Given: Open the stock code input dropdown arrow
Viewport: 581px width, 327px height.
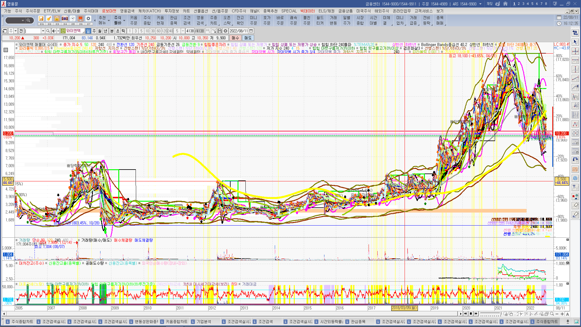Looking at the screenshot, I should pos(43,31).
